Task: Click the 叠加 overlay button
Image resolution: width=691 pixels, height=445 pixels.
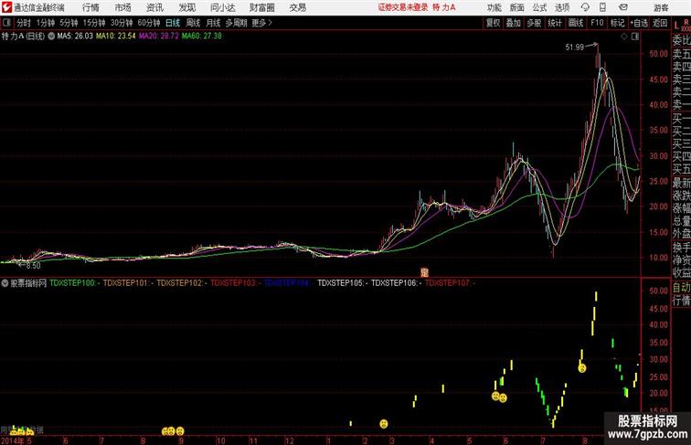Action: (514, 23)
